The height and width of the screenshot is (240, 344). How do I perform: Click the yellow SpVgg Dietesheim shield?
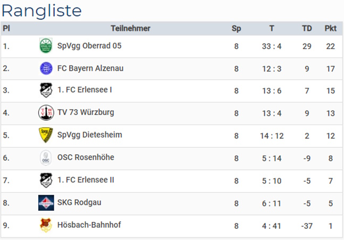click(x=46, y=135)
